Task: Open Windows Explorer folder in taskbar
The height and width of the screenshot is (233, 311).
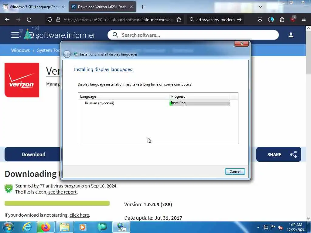Action: [65, 227]
